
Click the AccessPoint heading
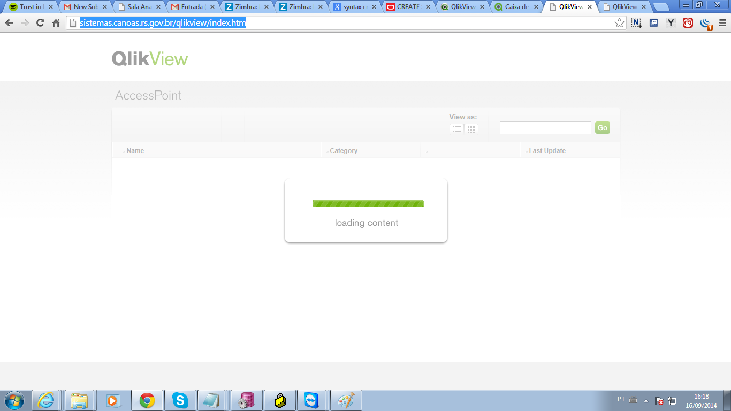click(x=149, y=95)
